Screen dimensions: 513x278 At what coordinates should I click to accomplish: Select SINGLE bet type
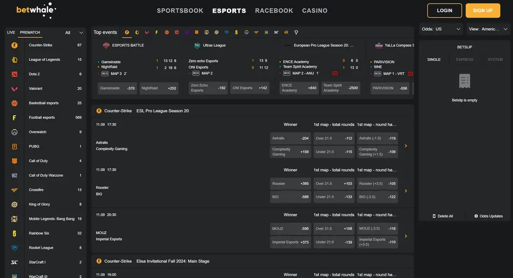coord(434,59)
